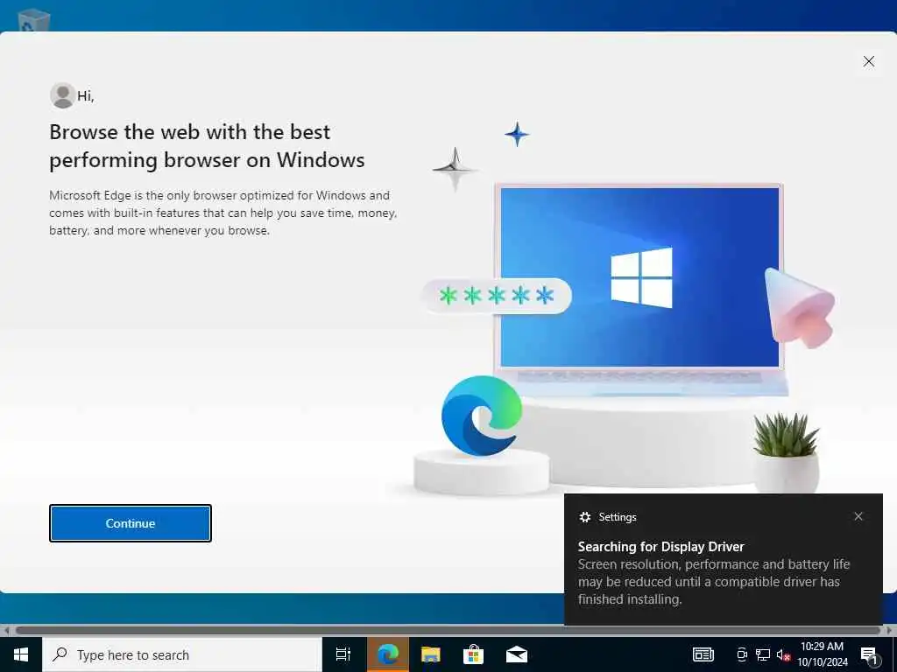The width and height of the screenshot is (897, 672).
Task: Open the Action Center notifications icon
Action: [x=869, y=654]
